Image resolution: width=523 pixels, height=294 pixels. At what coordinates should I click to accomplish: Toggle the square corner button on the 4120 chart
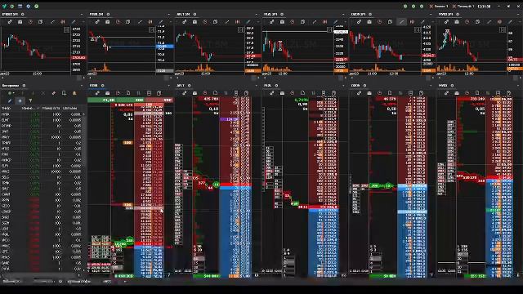(417, 29)
